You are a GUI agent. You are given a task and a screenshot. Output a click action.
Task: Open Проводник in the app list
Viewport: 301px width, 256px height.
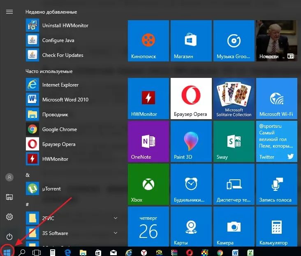[47, 115]
